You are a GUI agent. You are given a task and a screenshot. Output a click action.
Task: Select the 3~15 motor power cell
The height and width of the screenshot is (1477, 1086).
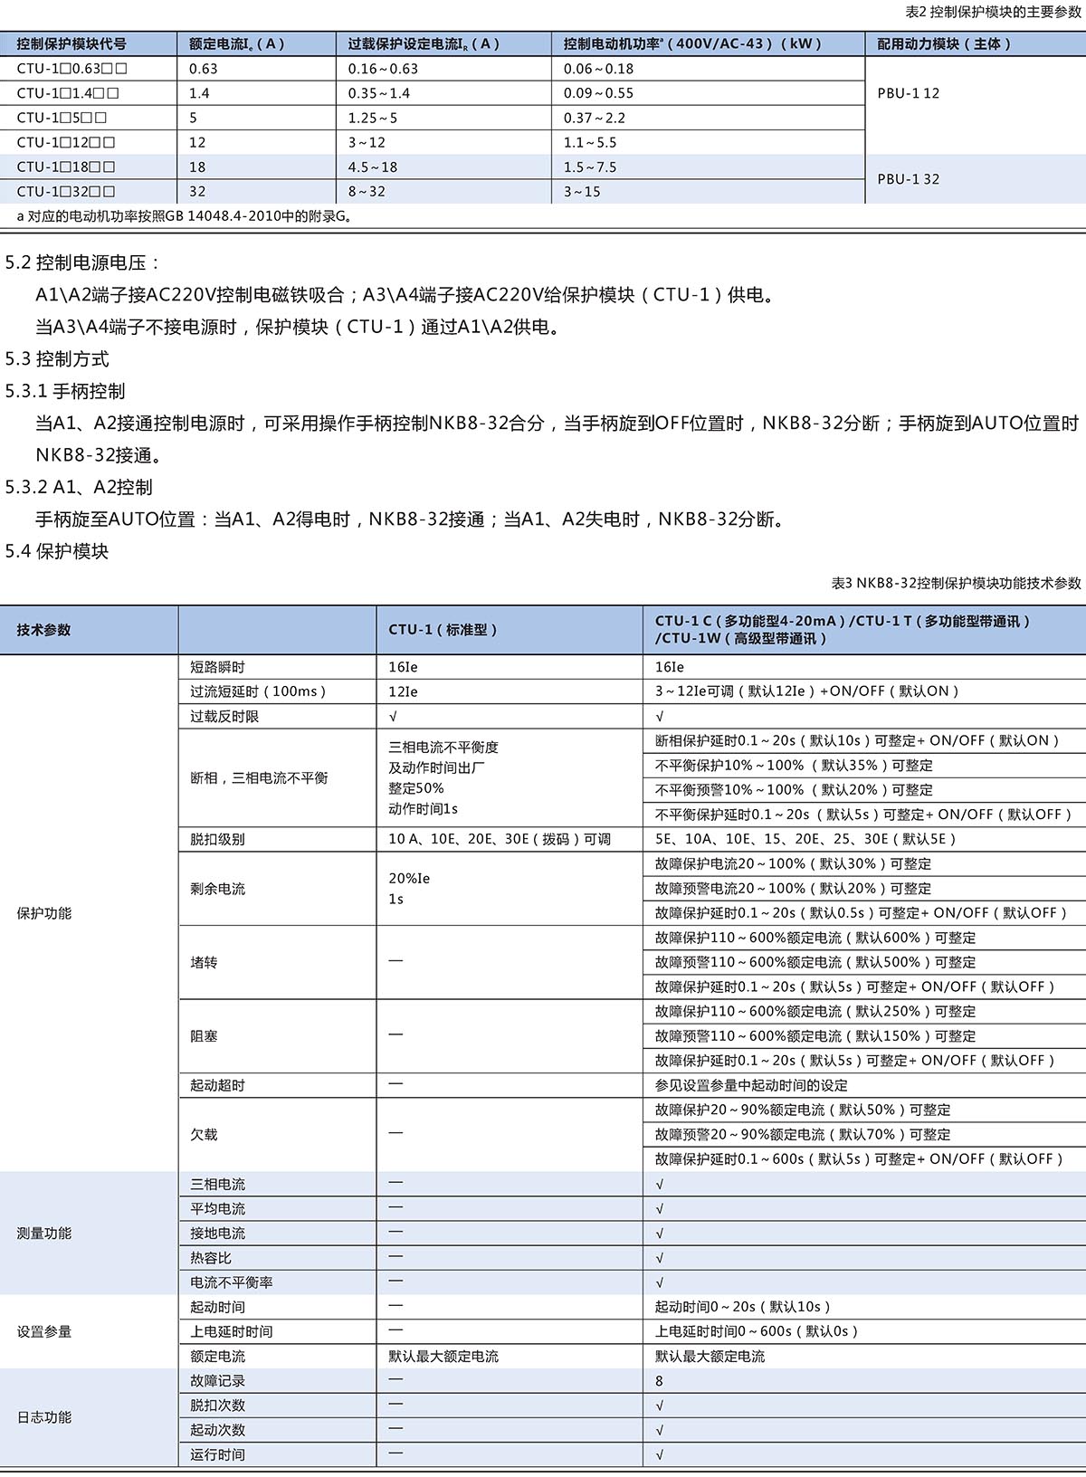click(x=582, y=192)
